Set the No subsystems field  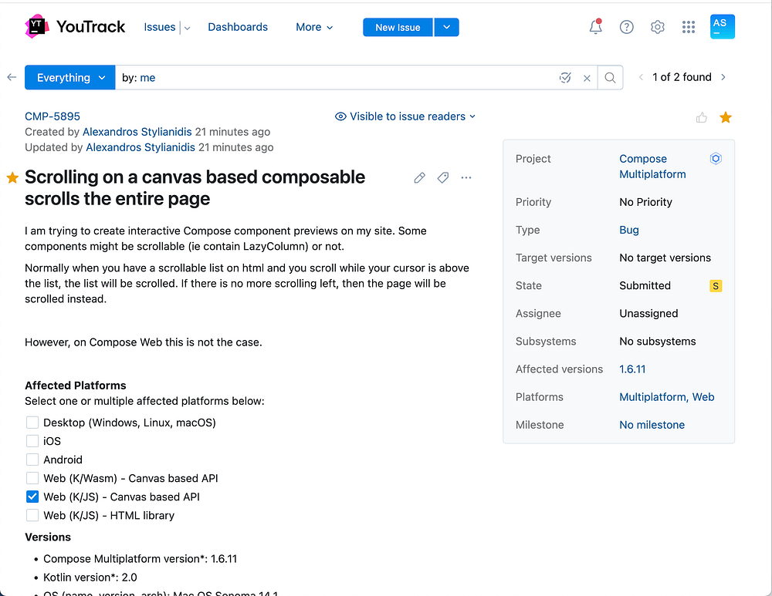click(657, 342)
